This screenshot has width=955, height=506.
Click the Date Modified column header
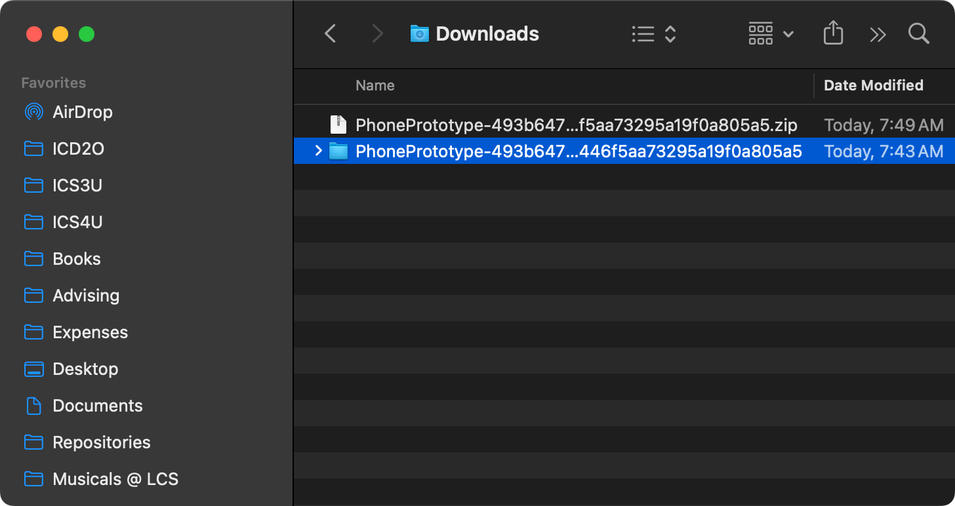coord(874,85)
